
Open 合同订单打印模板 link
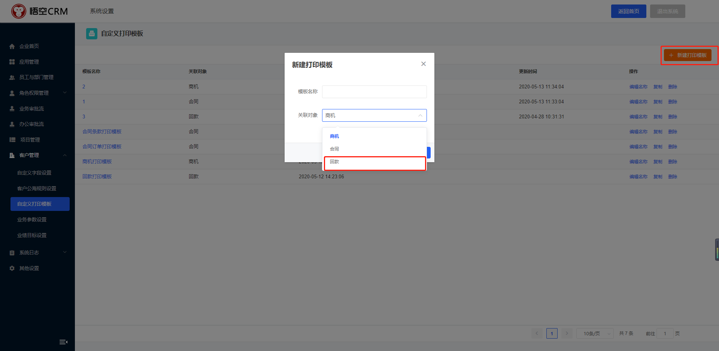point(102,147)
